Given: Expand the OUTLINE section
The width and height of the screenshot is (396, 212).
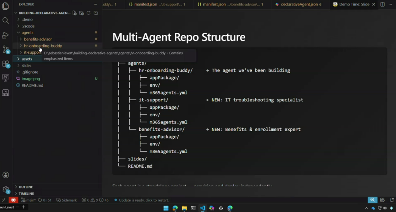Looking at the screenshot, I should (x=26, y=187).
